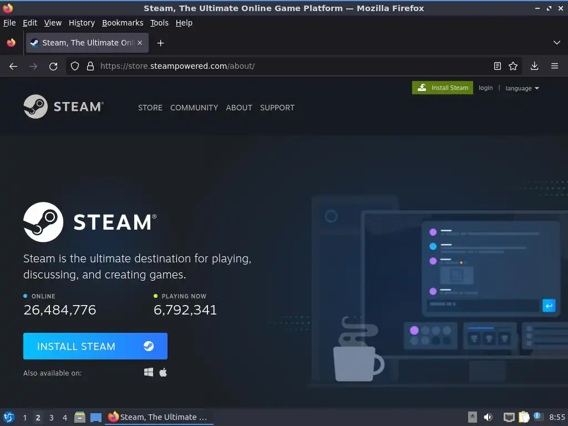
Task: Switch to workspace 2 in the pager
Action: [38, 418]
